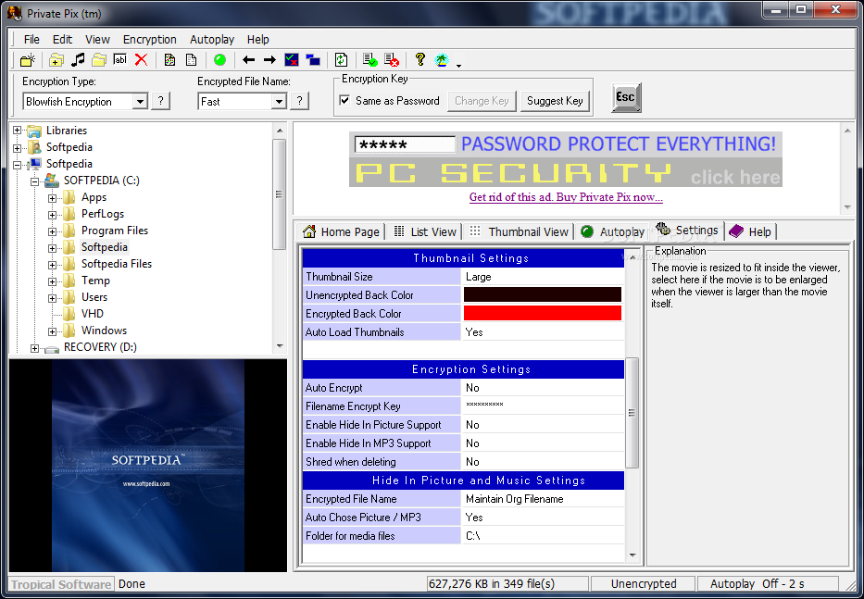This screenshot has height=599, width=864.
Task: Click the house icon on Home Page tab
Action: click(x=309, y=231)
